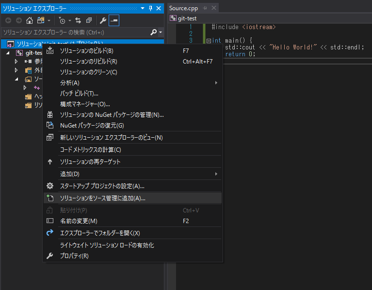Viewport: 372px width, 290px height.
Task: Click the git-test project selector in editor
Action: click(x=187, y=18)
